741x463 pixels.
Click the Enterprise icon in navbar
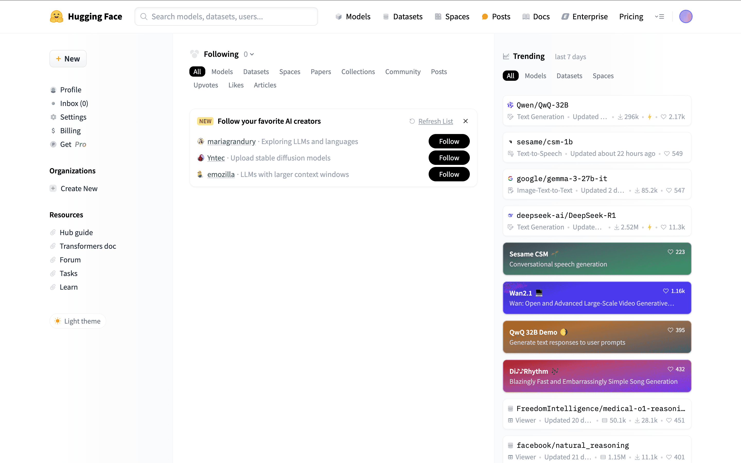point(565,16)
